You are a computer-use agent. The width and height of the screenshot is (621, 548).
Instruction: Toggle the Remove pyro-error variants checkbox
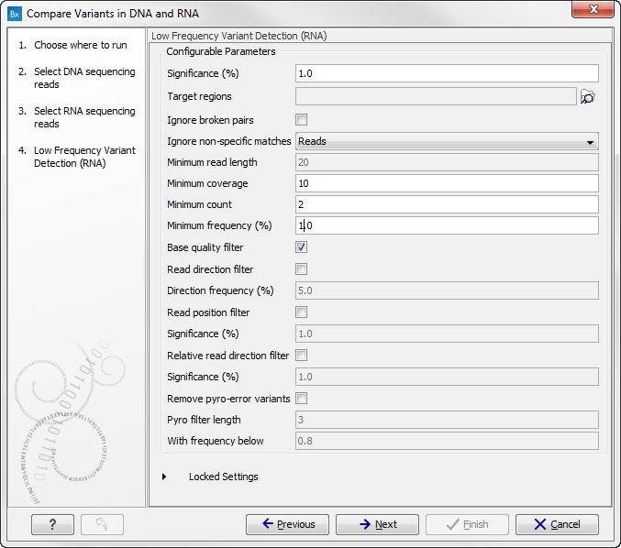[x=302, y=399]
